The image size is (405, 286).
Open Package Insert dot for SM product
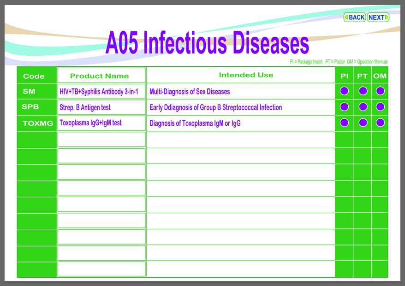pos(344,91)
